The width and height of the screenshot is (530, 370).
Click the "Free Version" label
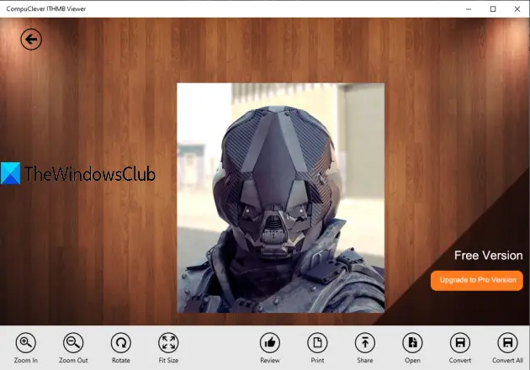click(489, 256)
